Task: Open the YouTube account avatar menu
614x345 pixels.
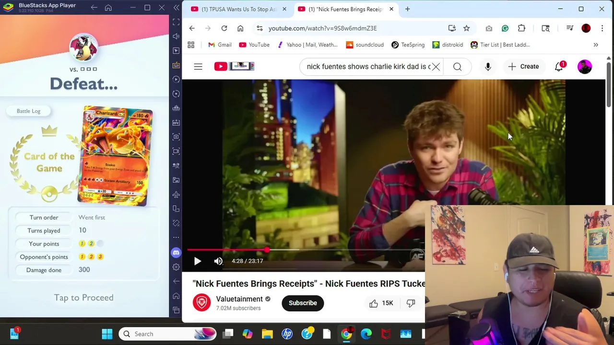Action: click(x=585, y=67)
